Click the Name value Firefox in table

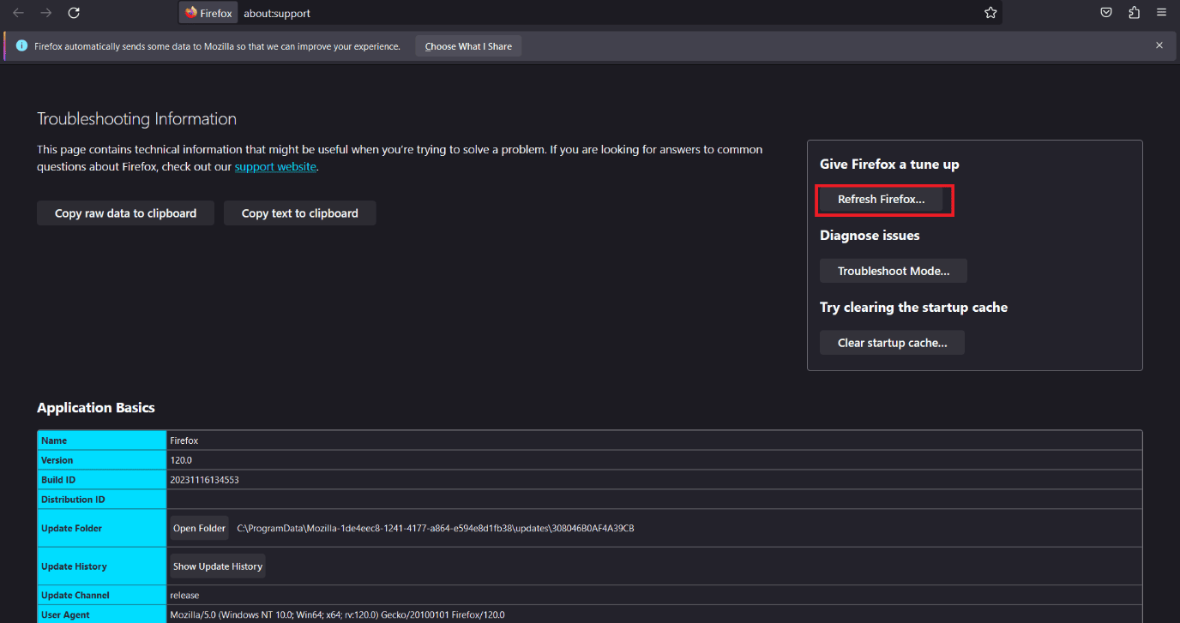(184, 440)
